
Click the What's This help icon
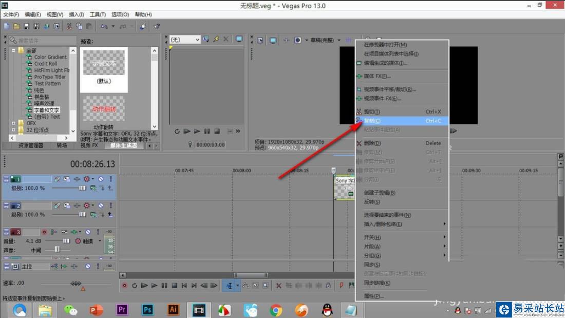click(157, 26)
